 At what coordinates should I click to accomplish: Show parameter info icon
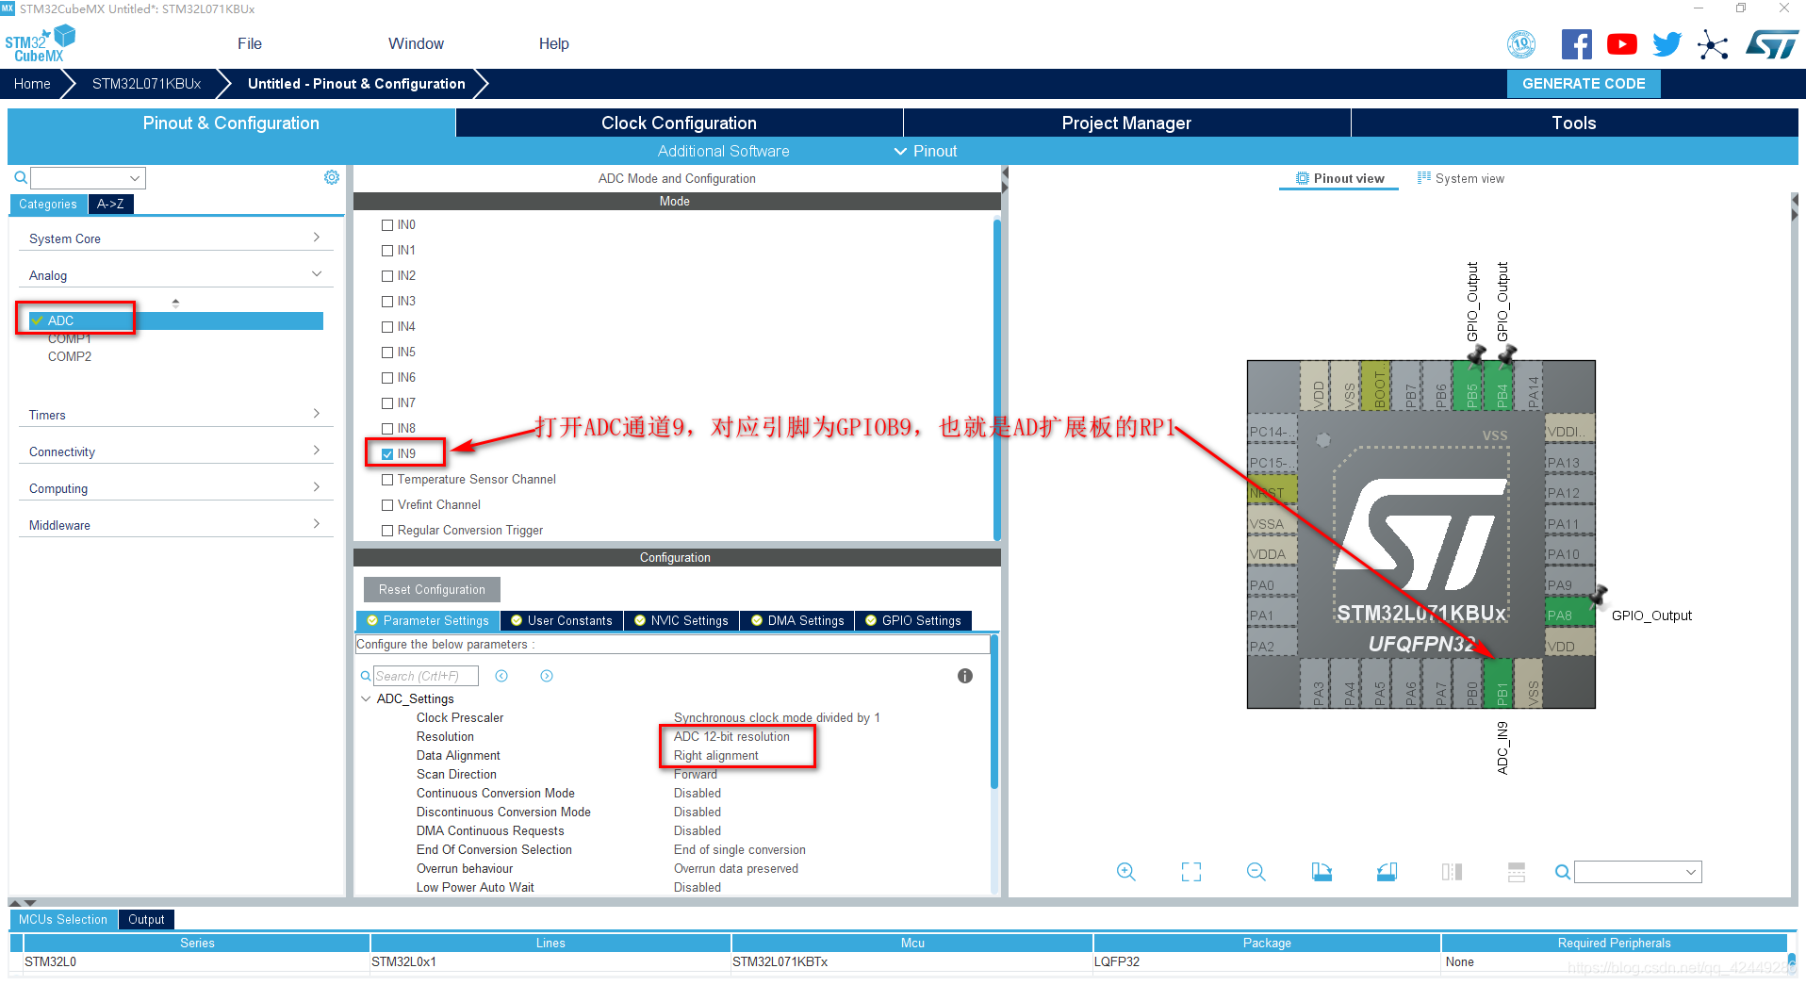(964, 676)
